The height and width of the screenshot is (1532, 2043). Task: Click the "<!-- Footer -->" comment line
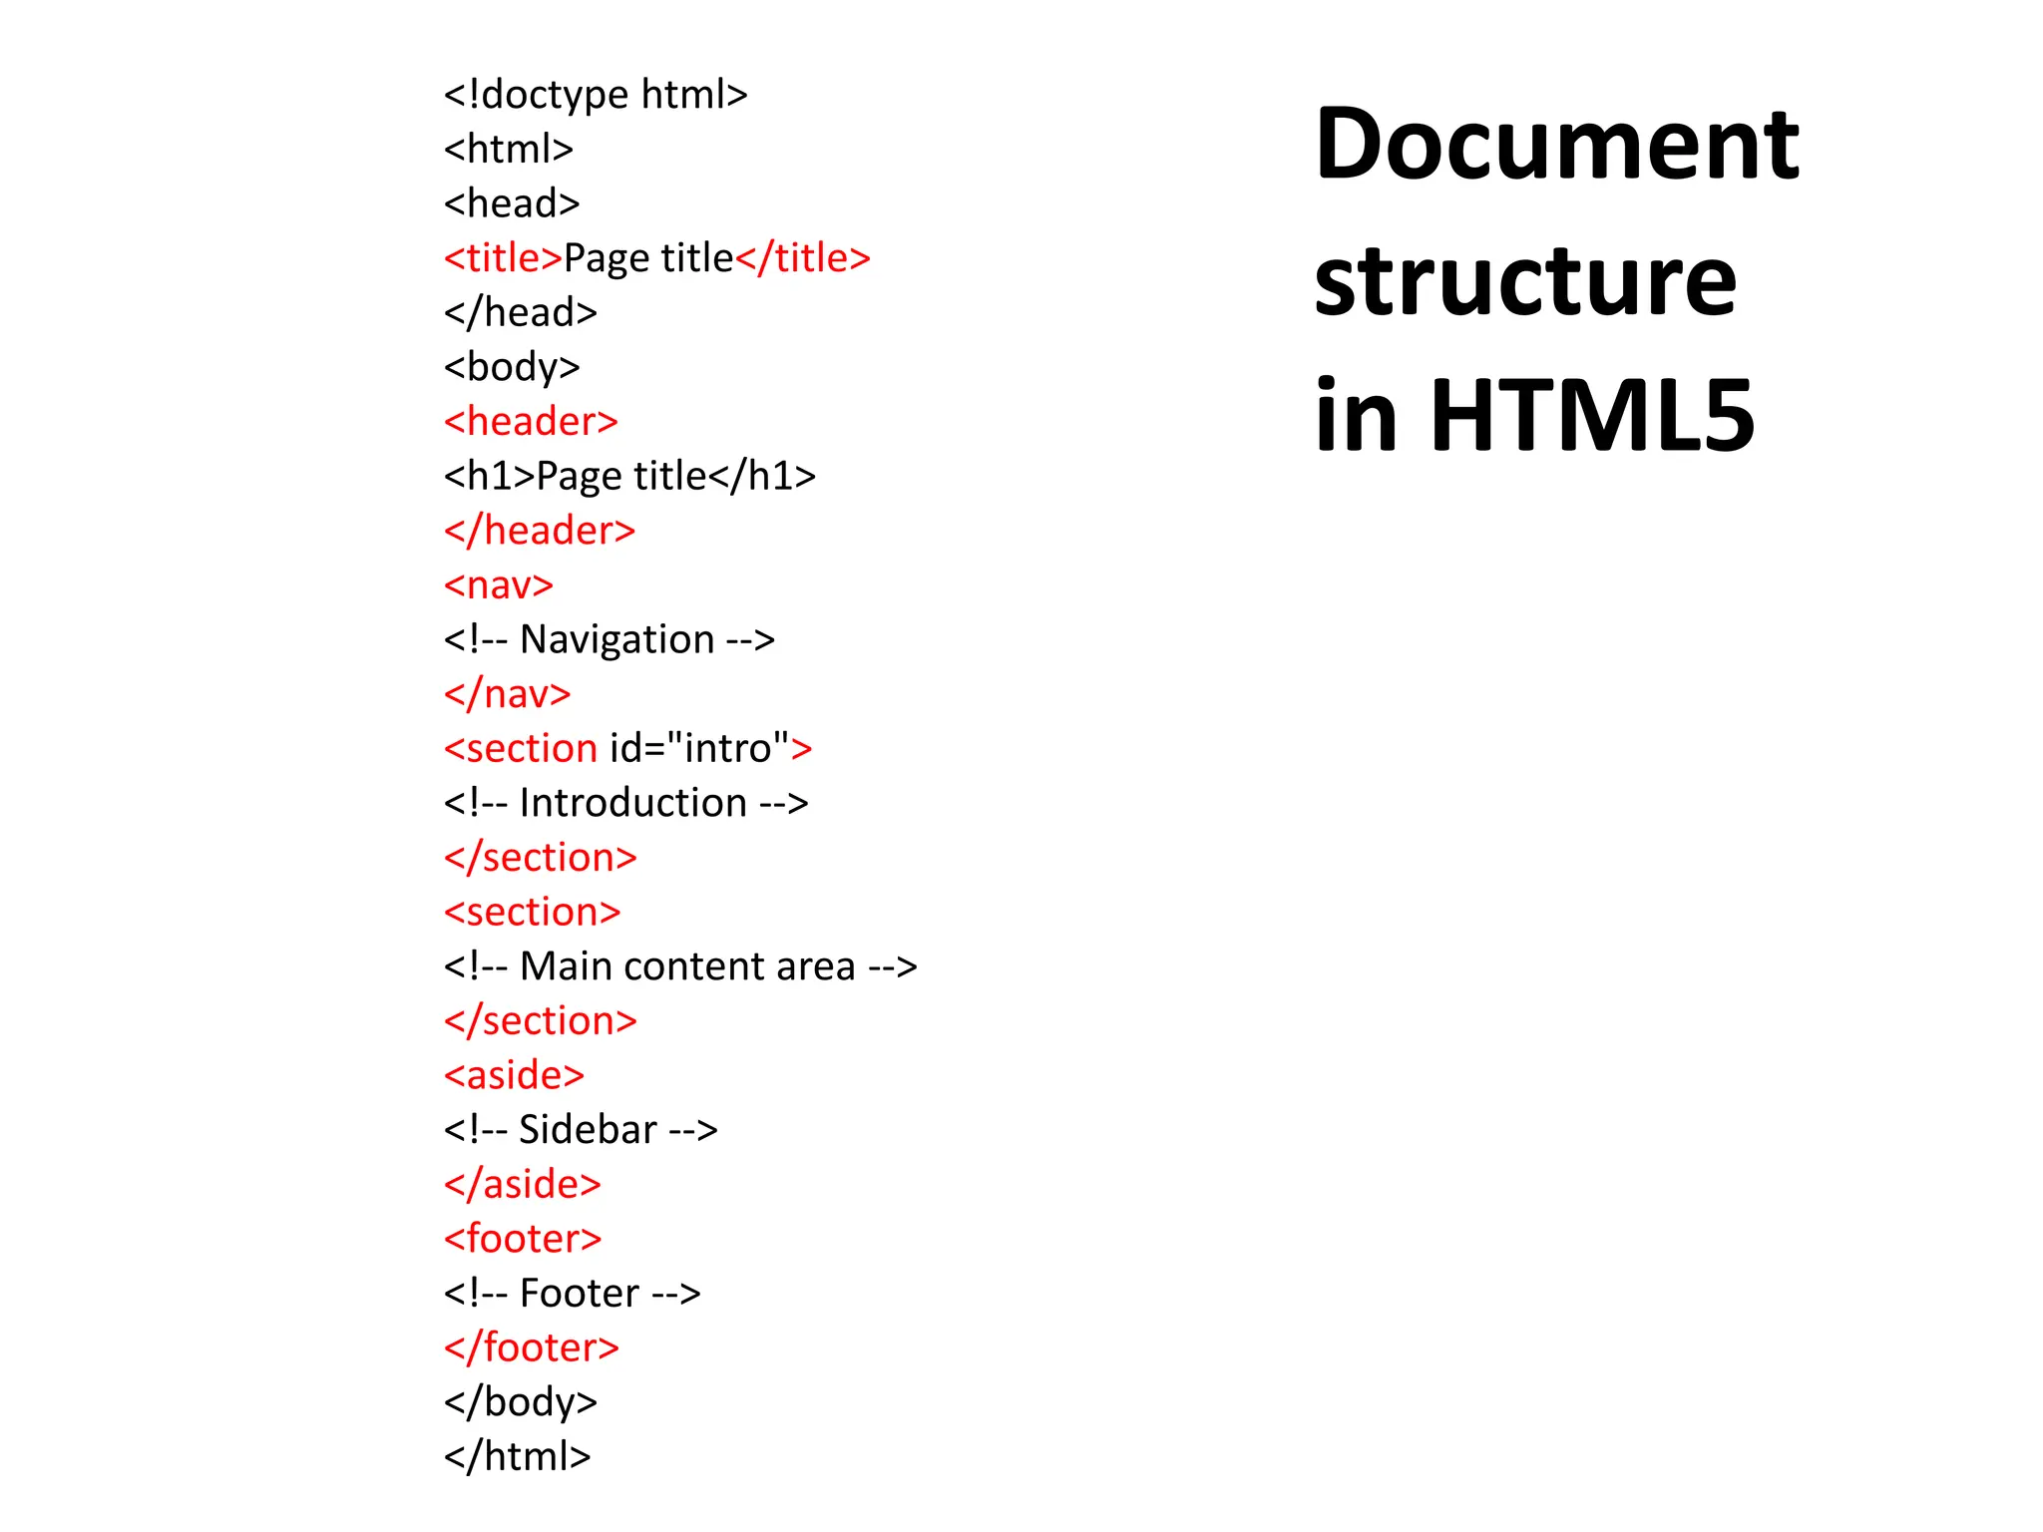[x=573, y=1294]
